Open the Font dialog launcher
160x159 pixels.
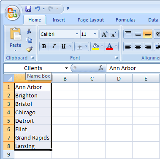click(117, 57)
